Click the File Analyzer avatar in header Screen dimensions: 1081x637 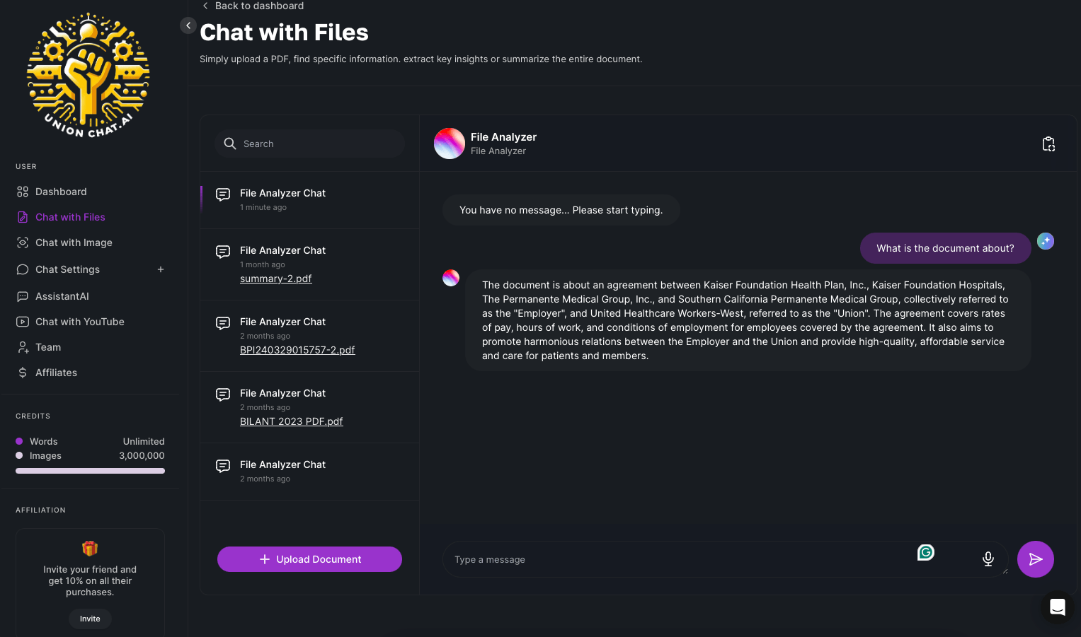click(x=450, y=144)
